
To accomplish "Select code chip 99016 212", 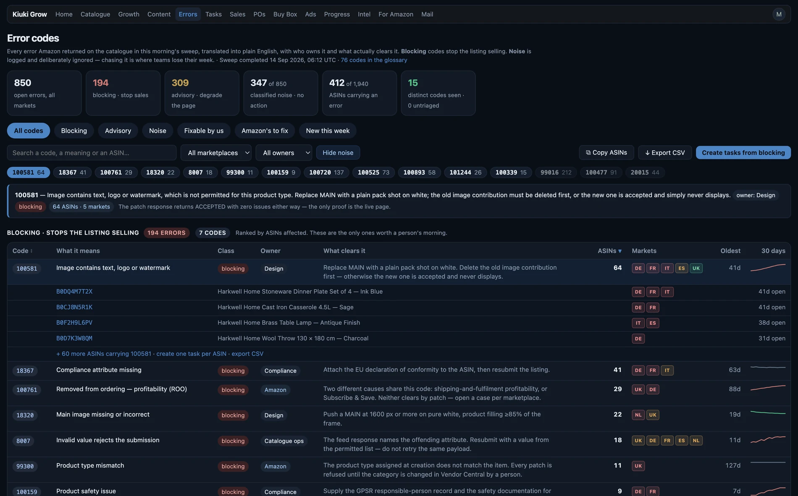I will (556, 172).
